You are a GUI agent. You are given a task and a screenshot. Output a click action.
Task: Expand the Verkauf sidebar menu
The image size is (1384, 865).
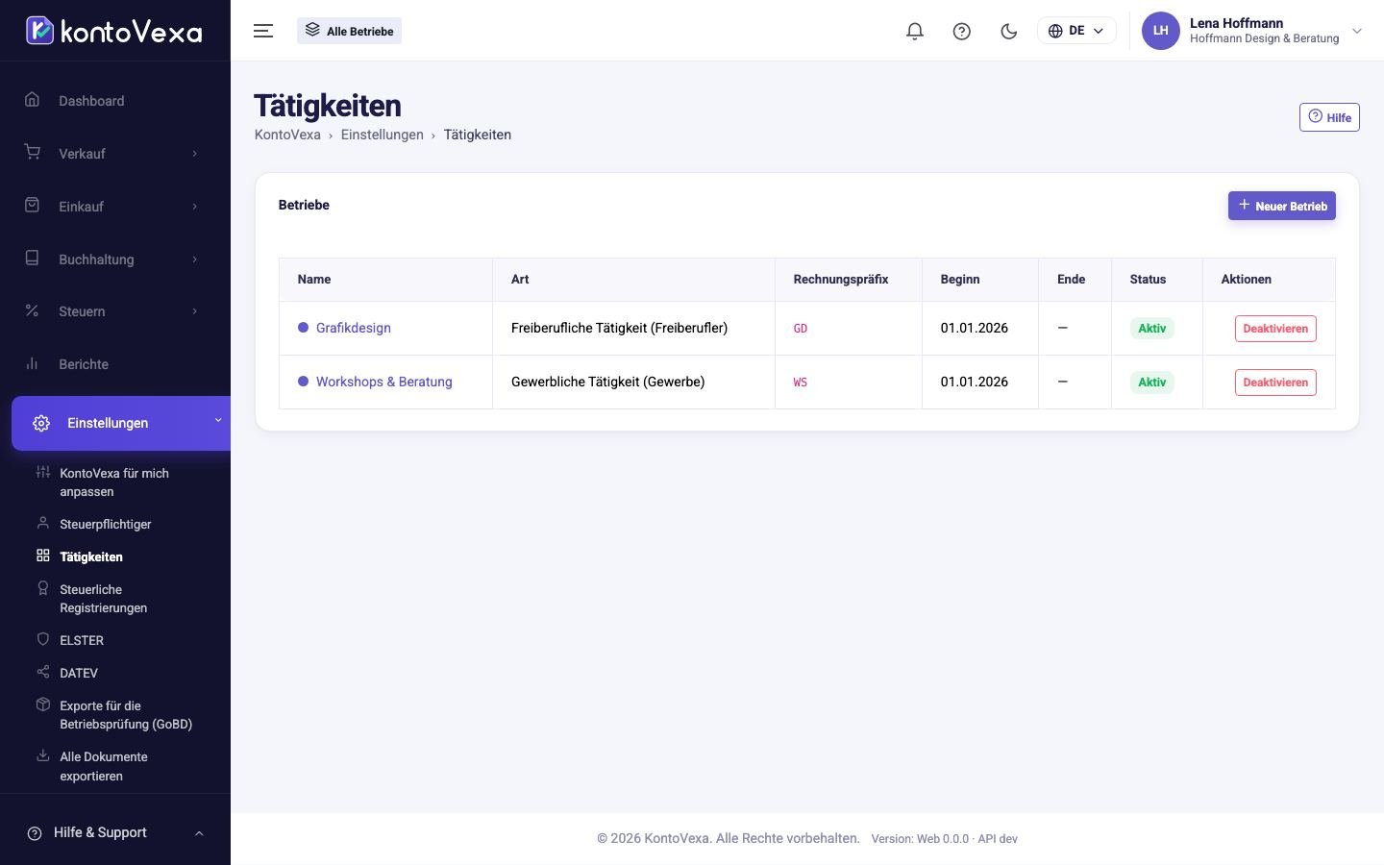115,154
